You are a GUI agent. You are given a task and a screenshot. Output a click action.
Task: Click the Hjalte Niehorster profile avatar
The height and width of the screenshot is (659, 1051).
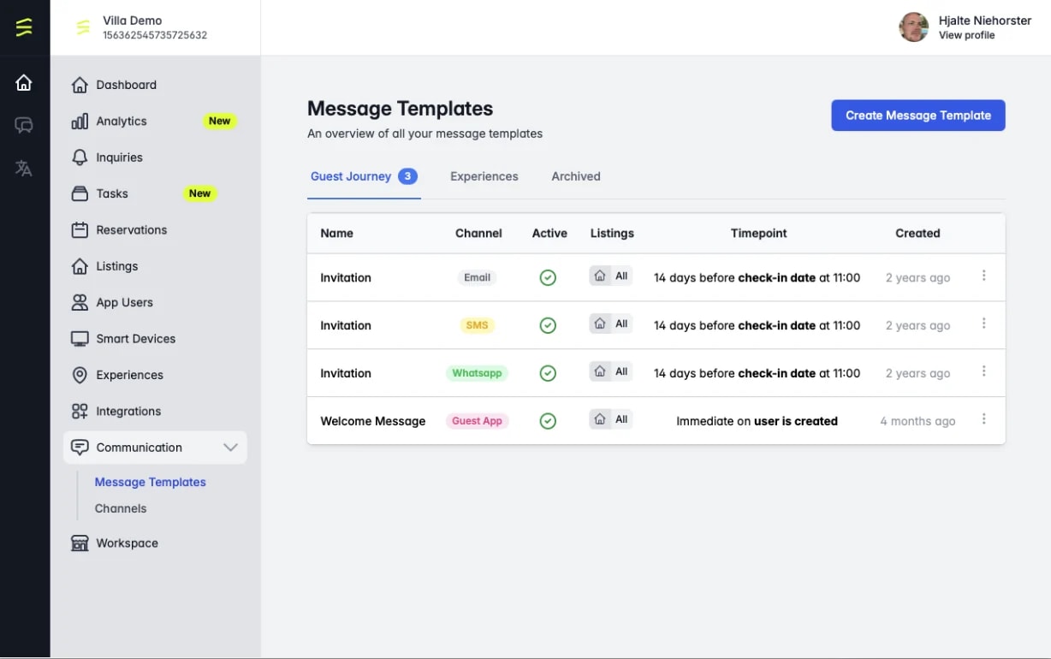pos(913,27)
